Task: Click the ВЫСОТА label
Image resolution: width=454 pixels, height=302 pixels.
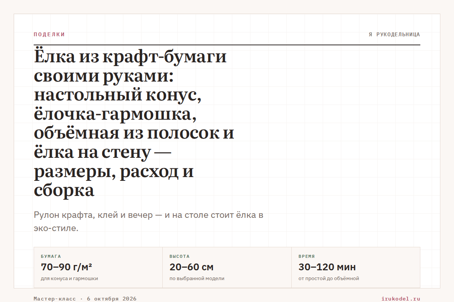Action: 179,256
